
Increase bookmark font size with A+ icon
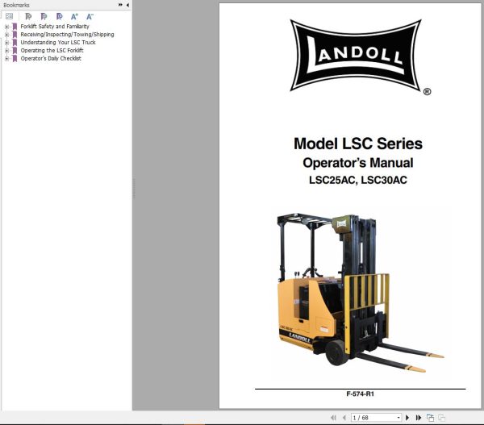74,16
